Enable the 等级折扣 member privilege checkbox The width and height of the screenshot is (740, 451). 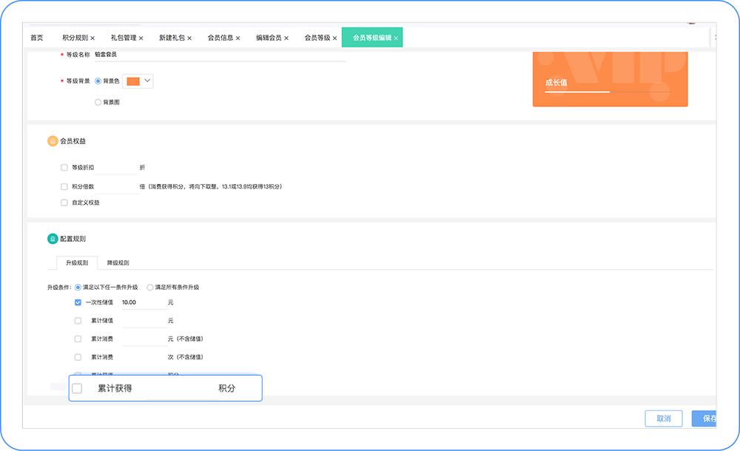64,167
